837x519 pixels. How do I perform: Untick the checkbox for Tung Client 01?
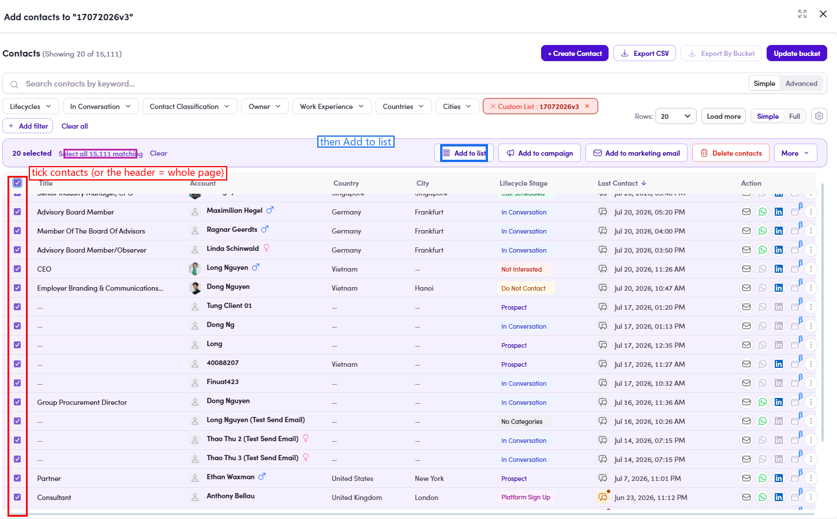[17, 307]
